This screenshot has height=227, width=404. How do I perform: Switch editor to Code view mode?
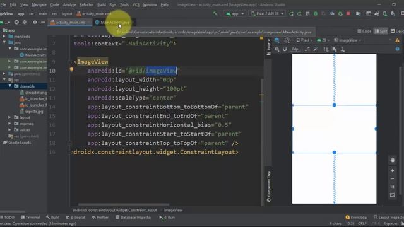(364, 31)
